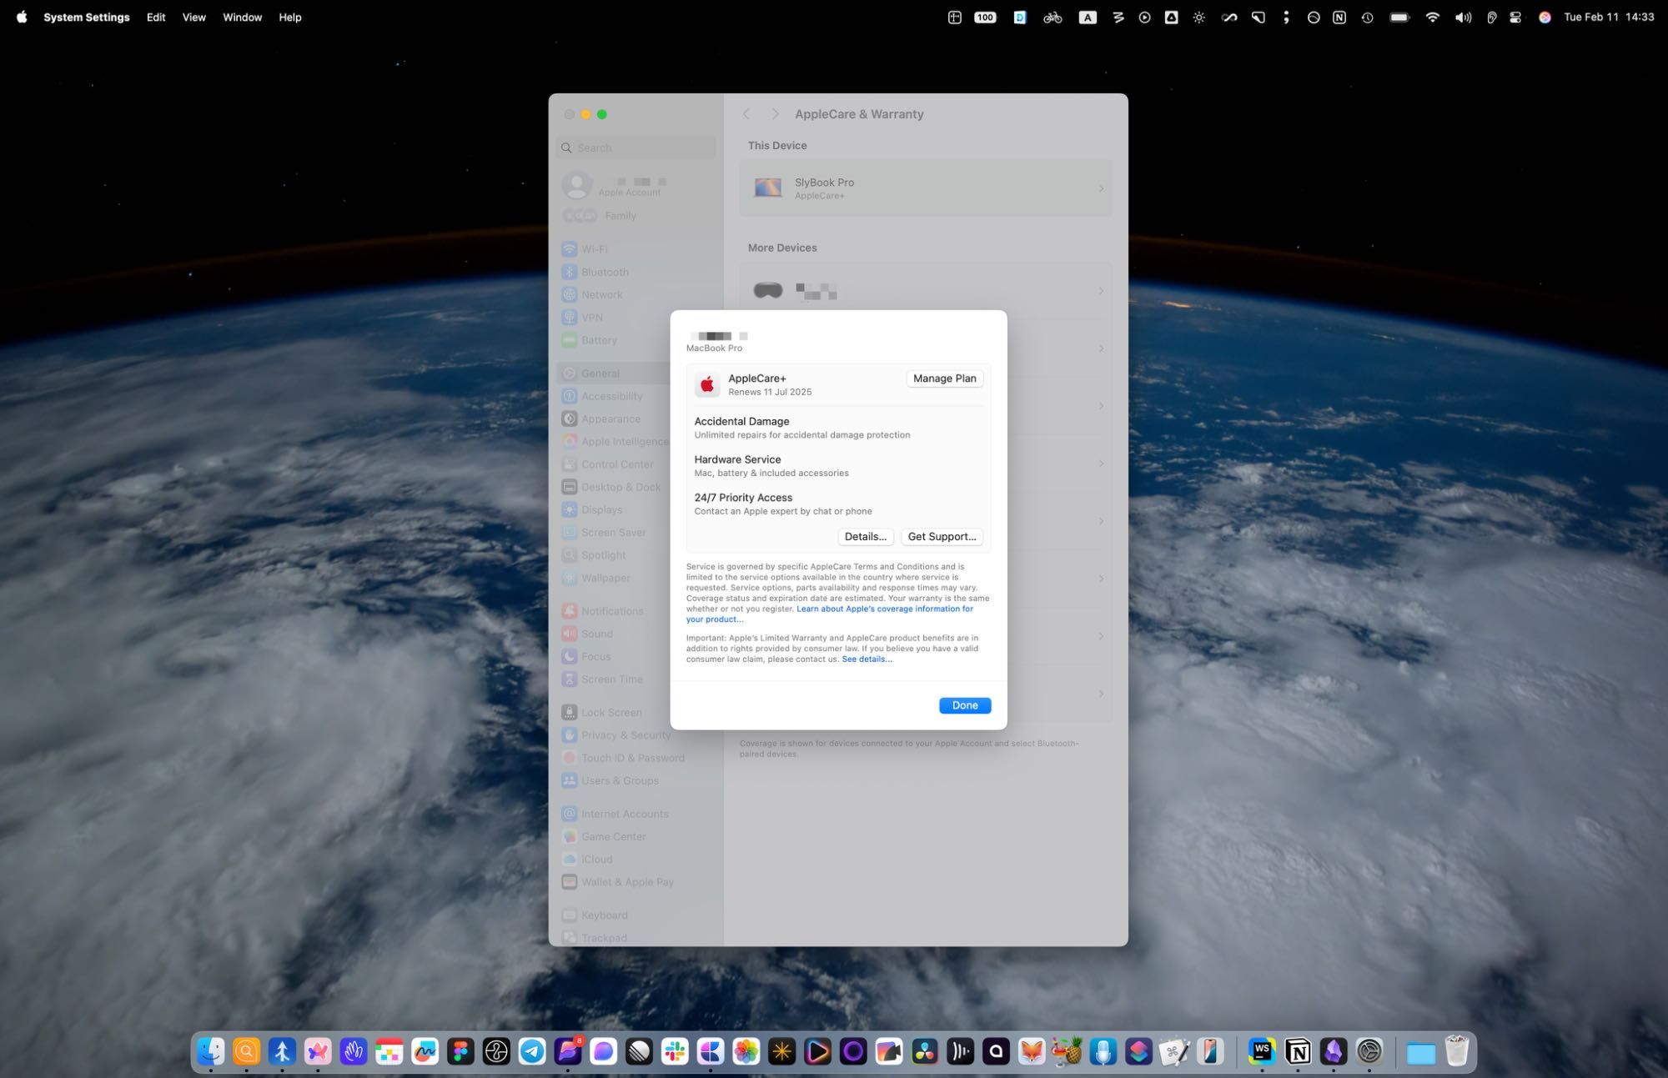Click the SlyBook Pro device thumbnail
The height and width of the screenshot is (1078, 1668).
pos(768,188)
